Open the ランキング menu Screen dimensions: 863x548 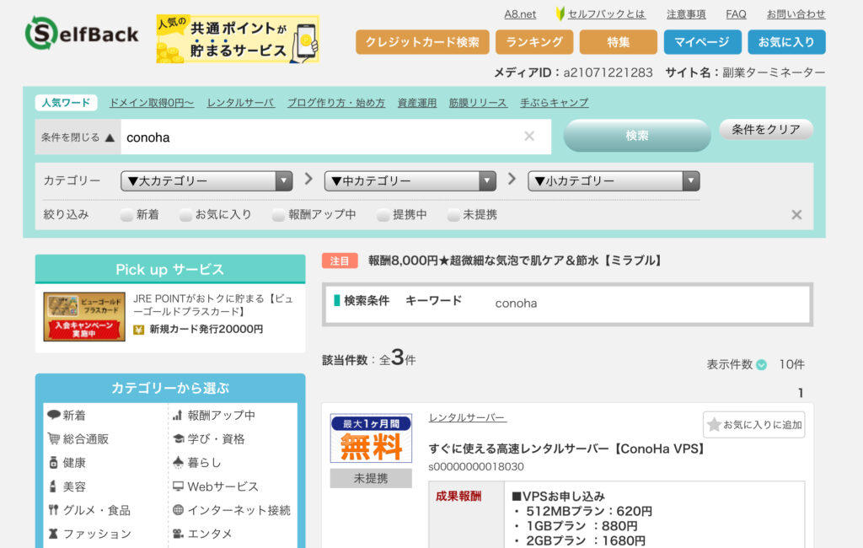533,42
